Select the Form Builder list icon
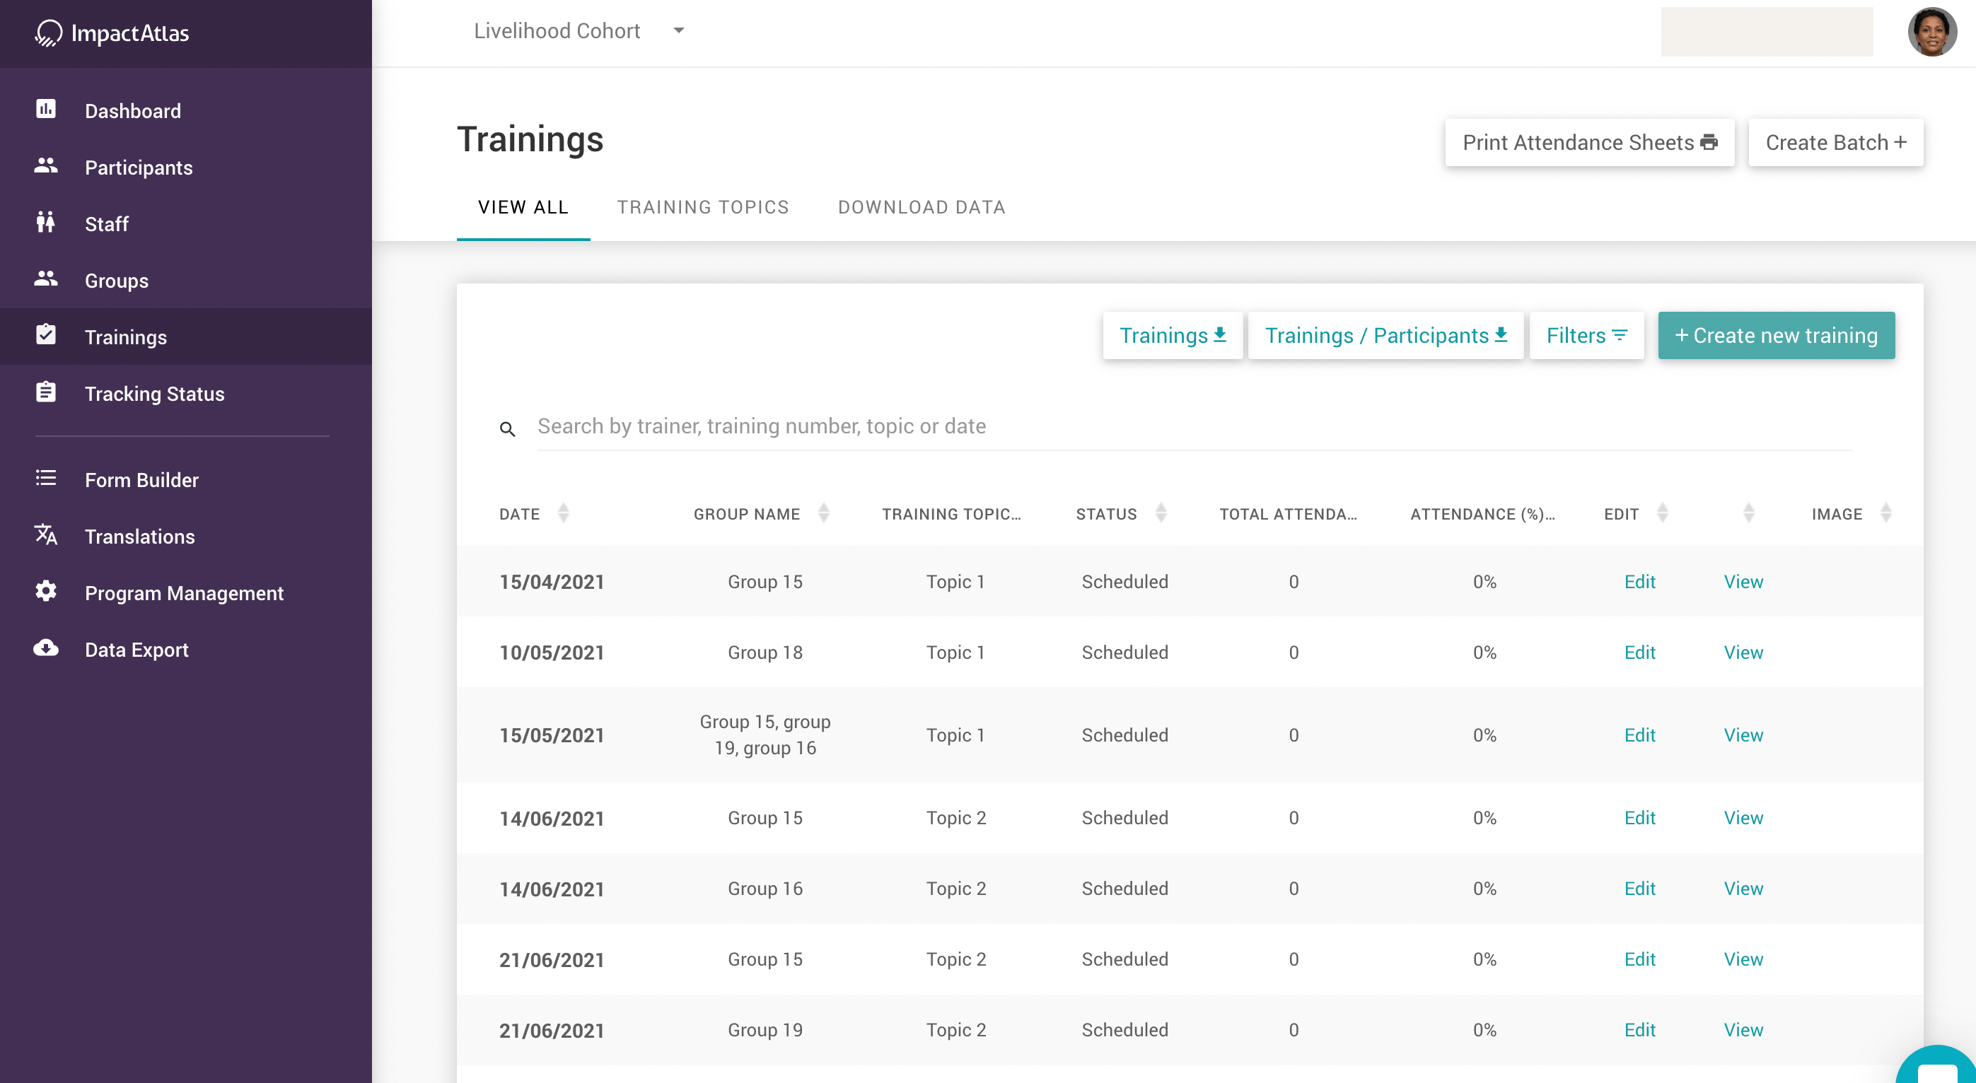 point(45,479)
